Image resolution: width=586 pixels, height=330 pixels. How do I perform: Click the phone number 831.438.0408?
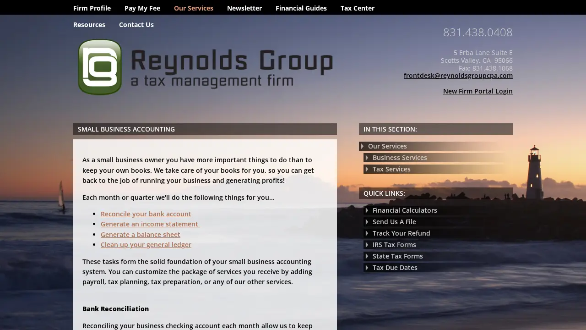click(478, 32)
